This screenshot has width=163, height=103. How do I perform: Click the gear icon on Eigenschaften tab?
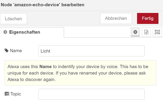click(x=5, y=32)
